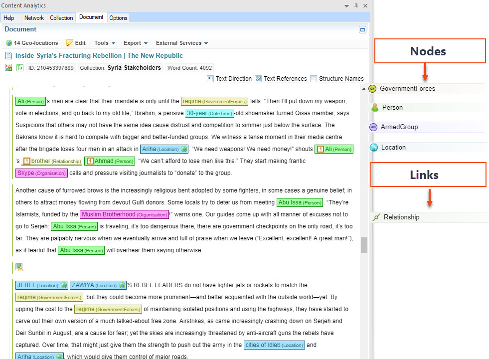Click the document vertical scrollbar thumb
Image resolution: width=489 pixels, height=359 pixels.
[364, 245]
